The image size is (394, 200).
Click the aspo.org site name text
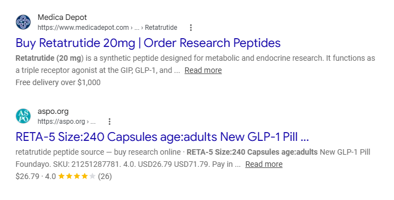click(x=53, y=112)
